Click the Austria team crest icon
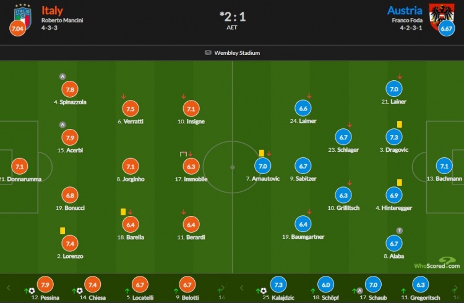464x303 pixels. (x=442, y=16)
